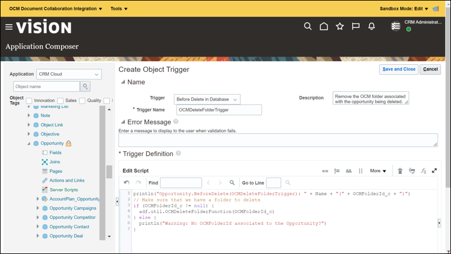The image size is (451, 254).
Task: Find previous match arrow
Action: pos(209,182)
